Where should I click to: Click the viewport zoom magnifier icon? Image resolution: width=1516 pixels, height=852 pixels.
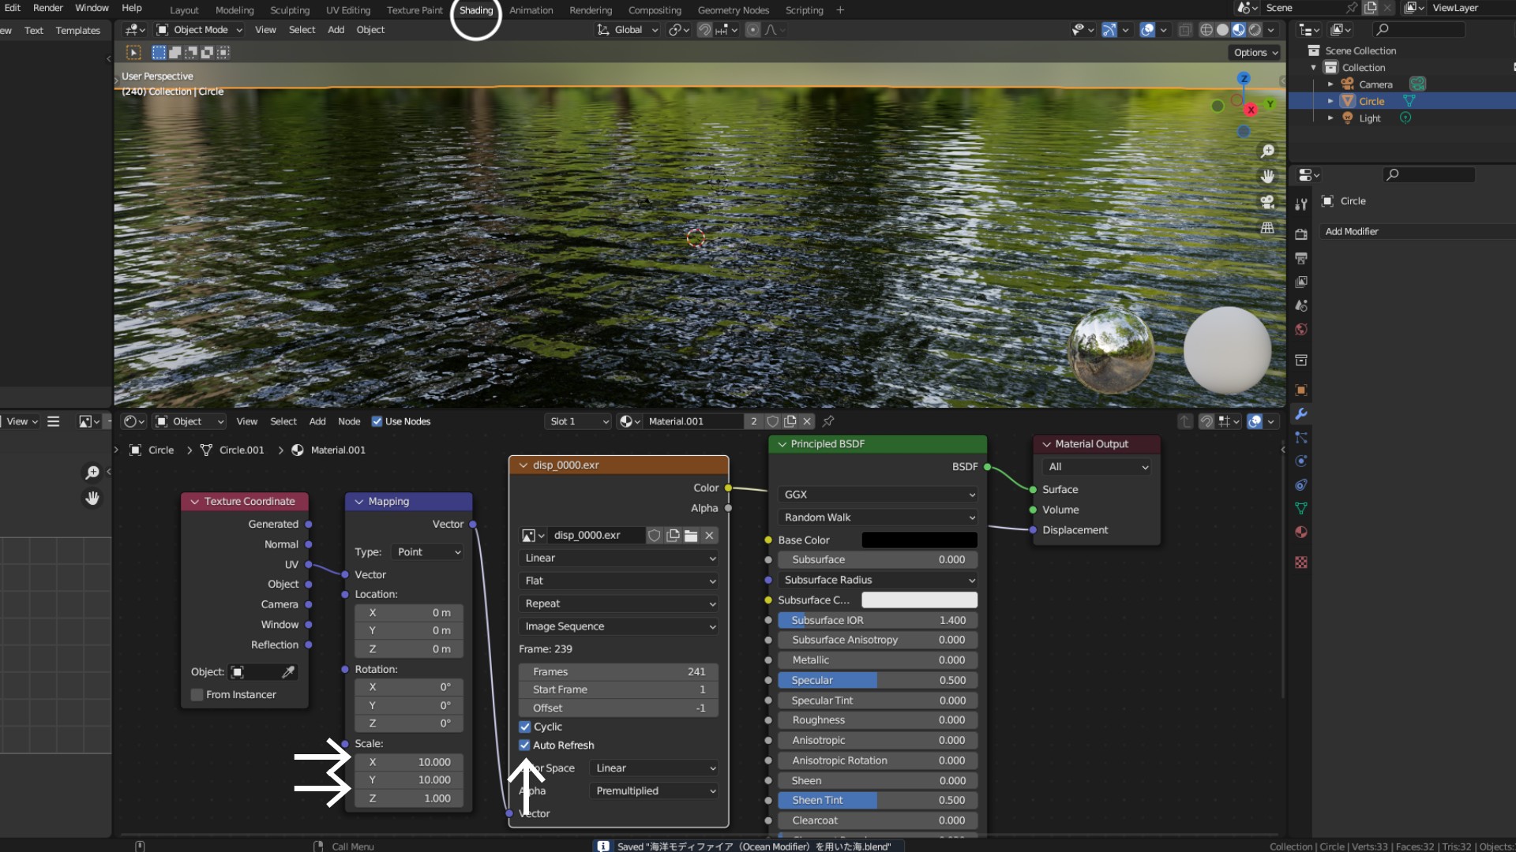[1267, 151]
